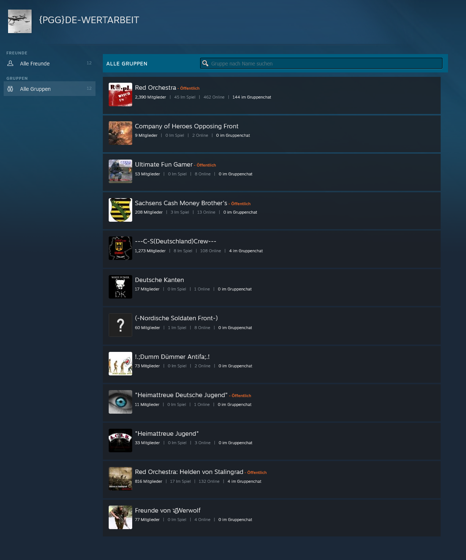Click the question mark placeholder group avatar
The image size is (466, 560).
[x=120, y=325]
